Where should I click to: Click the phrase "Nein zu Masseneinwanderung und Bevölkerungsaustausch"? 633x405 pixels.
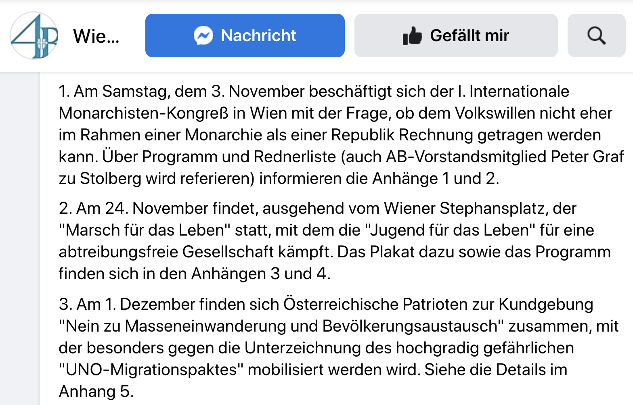282,326
